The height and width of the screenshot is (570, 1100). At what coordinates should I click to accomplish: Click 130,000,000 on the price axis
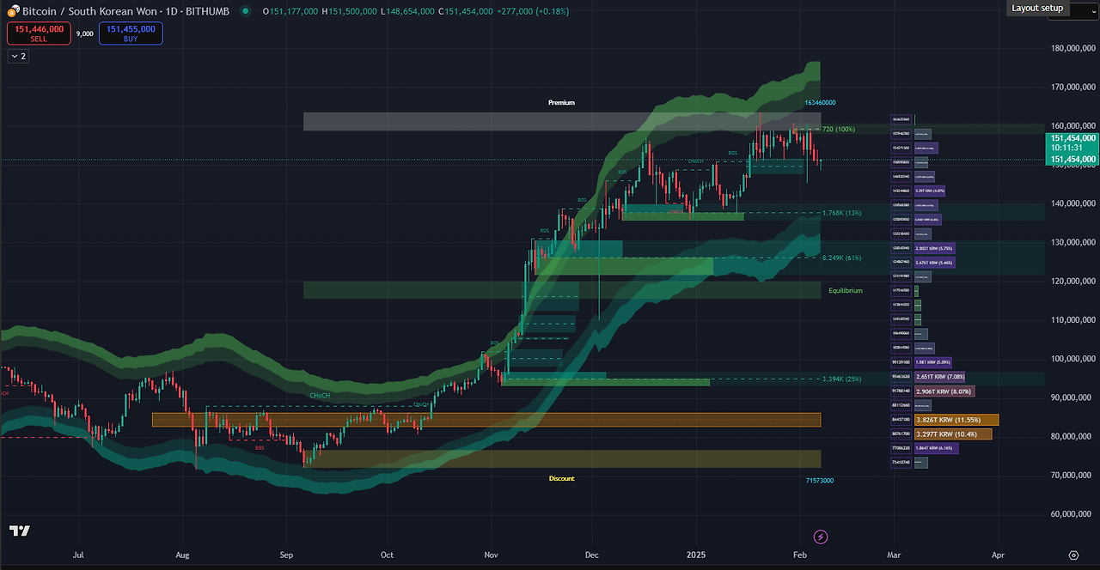tap(1072, 242)
